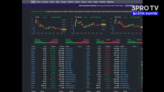Open the Home tab

coord(33,2)
